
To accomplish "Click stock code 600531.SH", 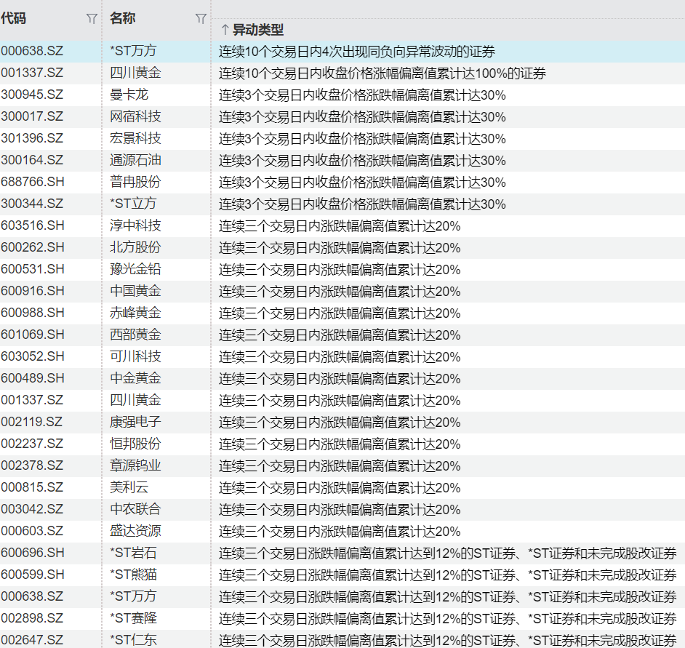I will pos(32,270).
